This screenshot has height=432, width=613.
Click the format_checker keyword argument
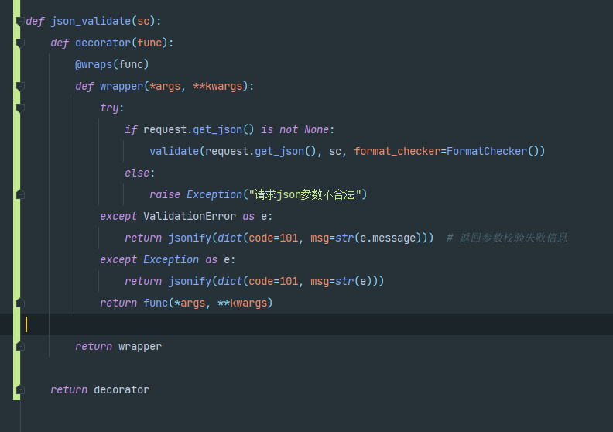pyautogui.click(x=397, y=151)
